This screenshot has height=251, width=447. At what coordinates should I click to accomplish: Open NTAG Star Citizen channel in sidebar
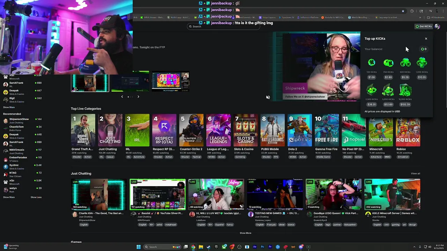tap(22, 174)
